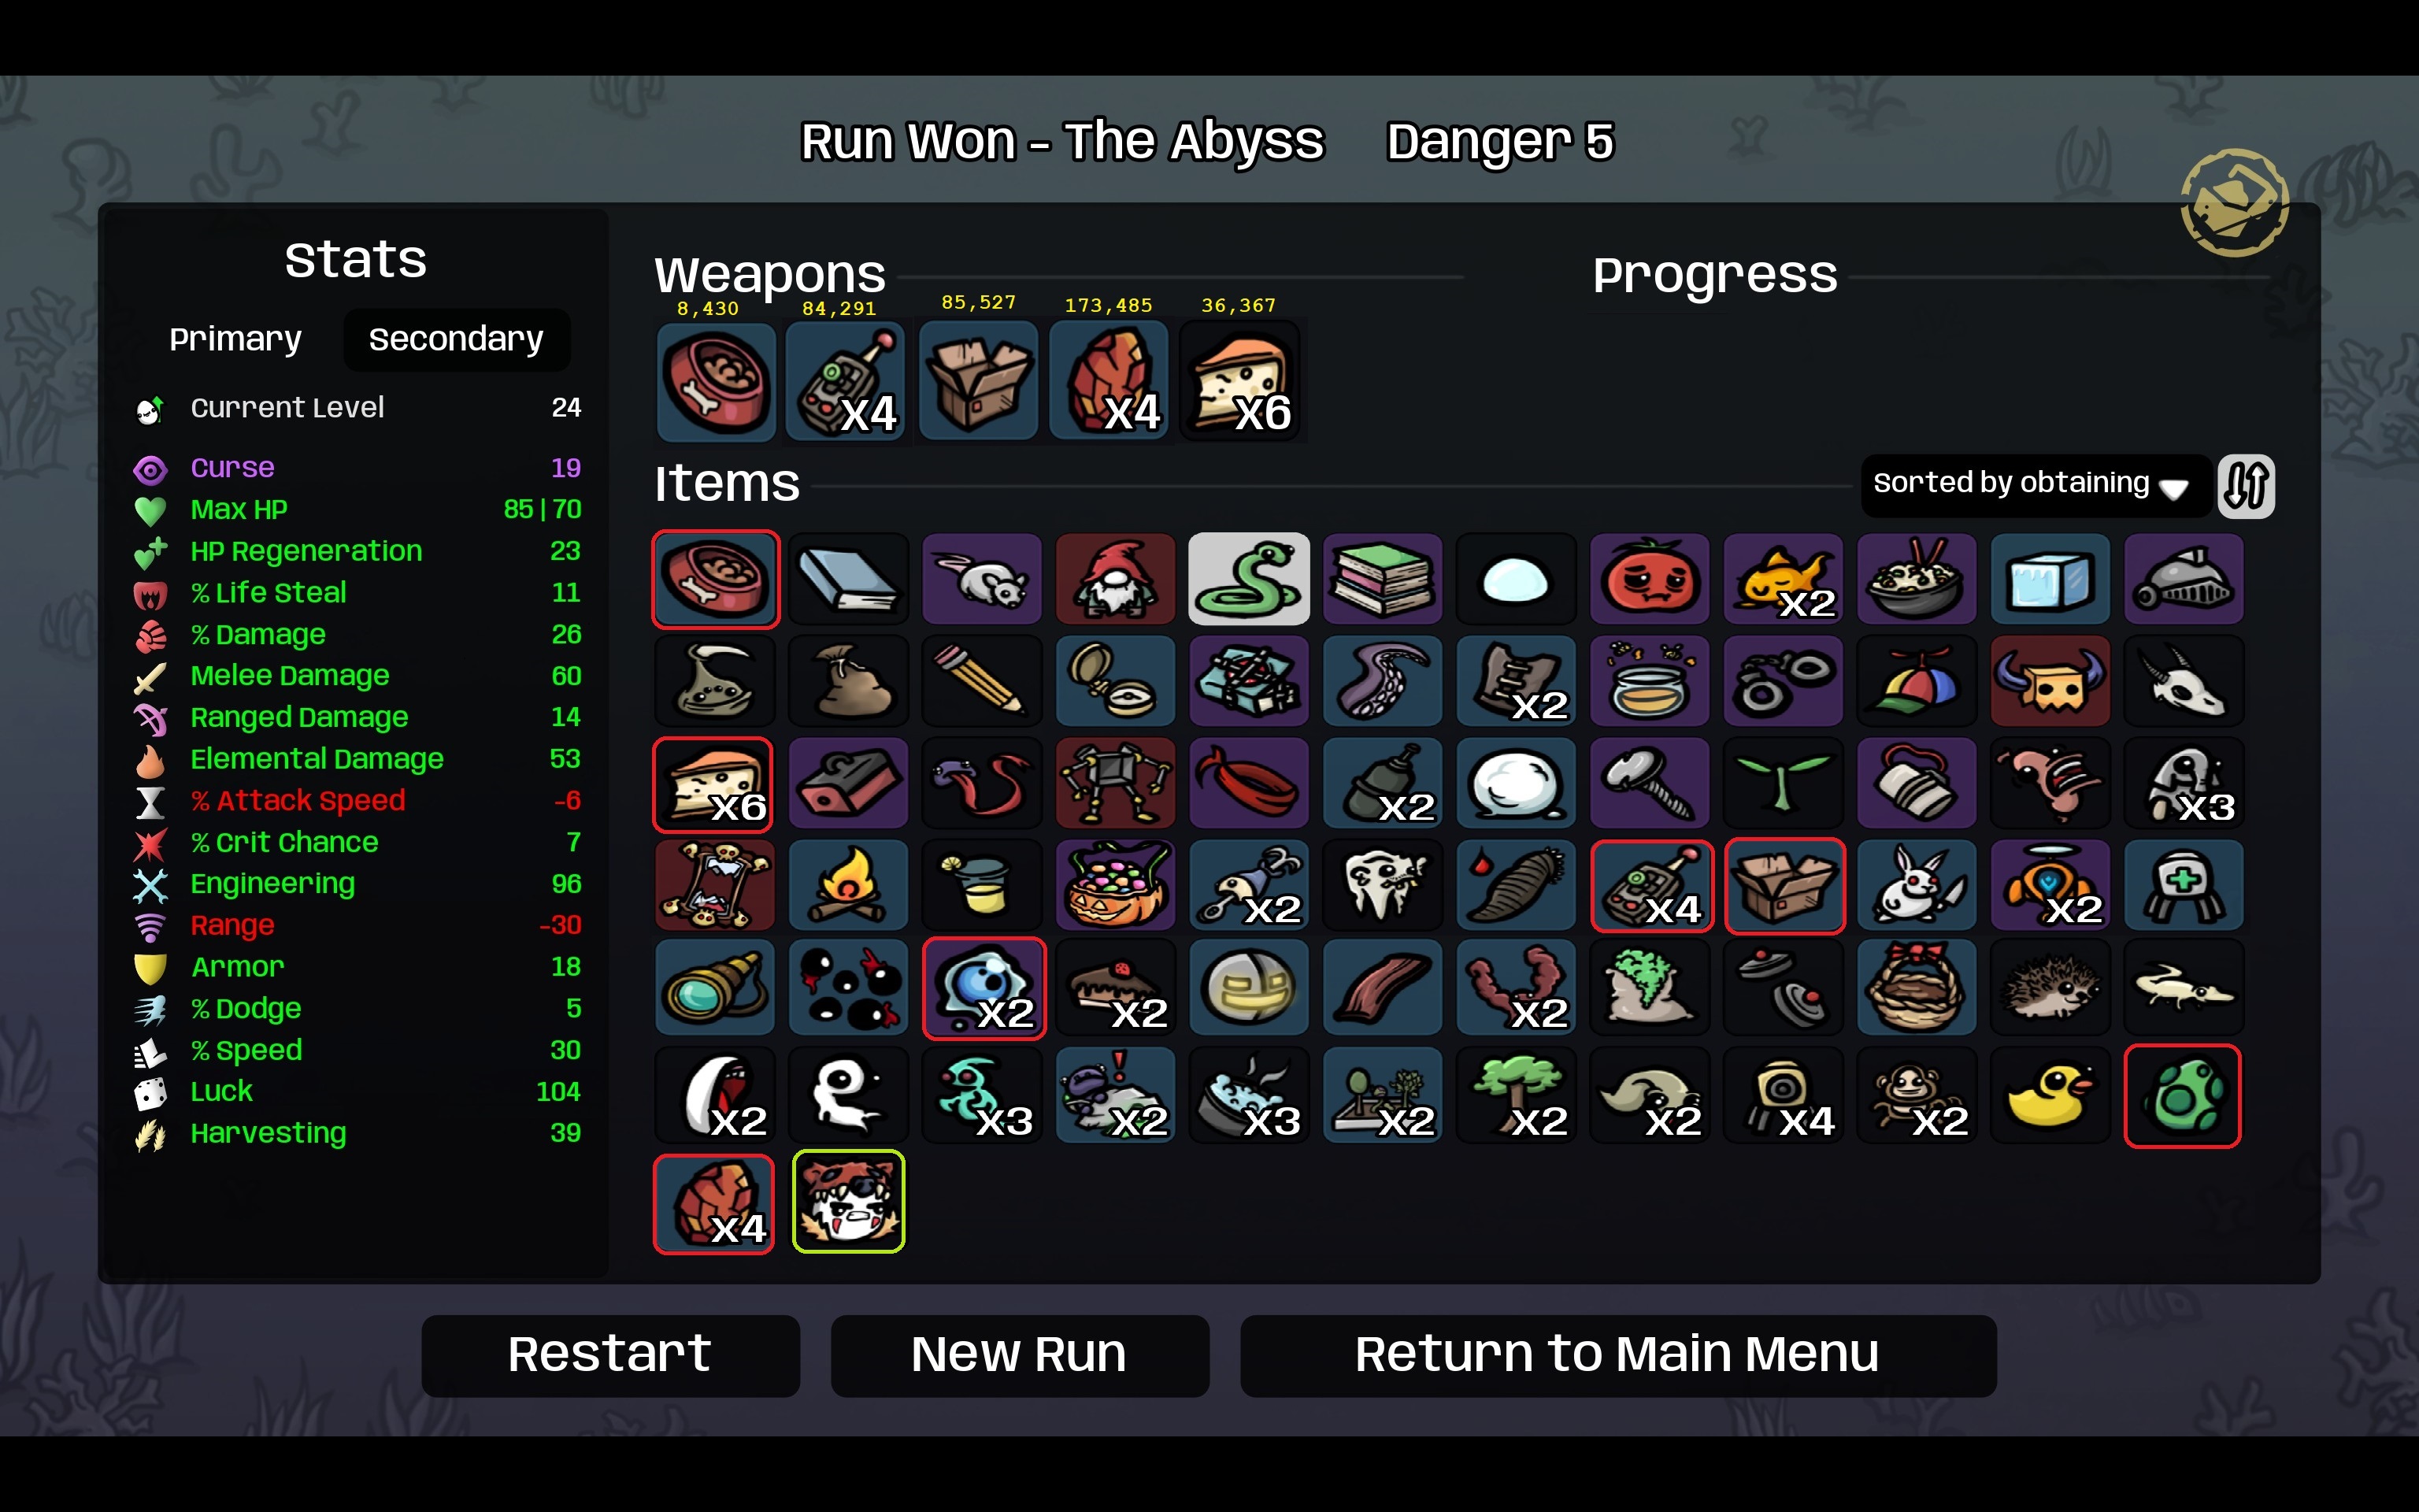Click the Curse stat row
This screenshot has height=1512, width=2419.
[356, 468]
